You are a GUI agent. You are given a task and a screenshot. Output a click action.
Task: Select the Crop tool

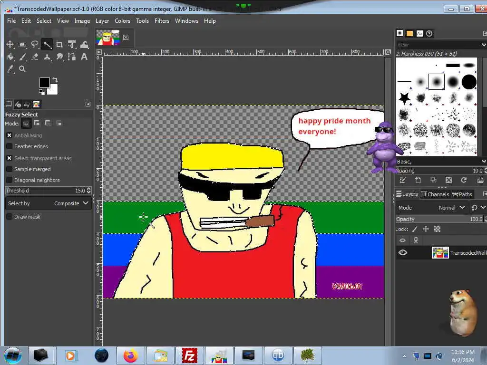click(x=59, y=45)
